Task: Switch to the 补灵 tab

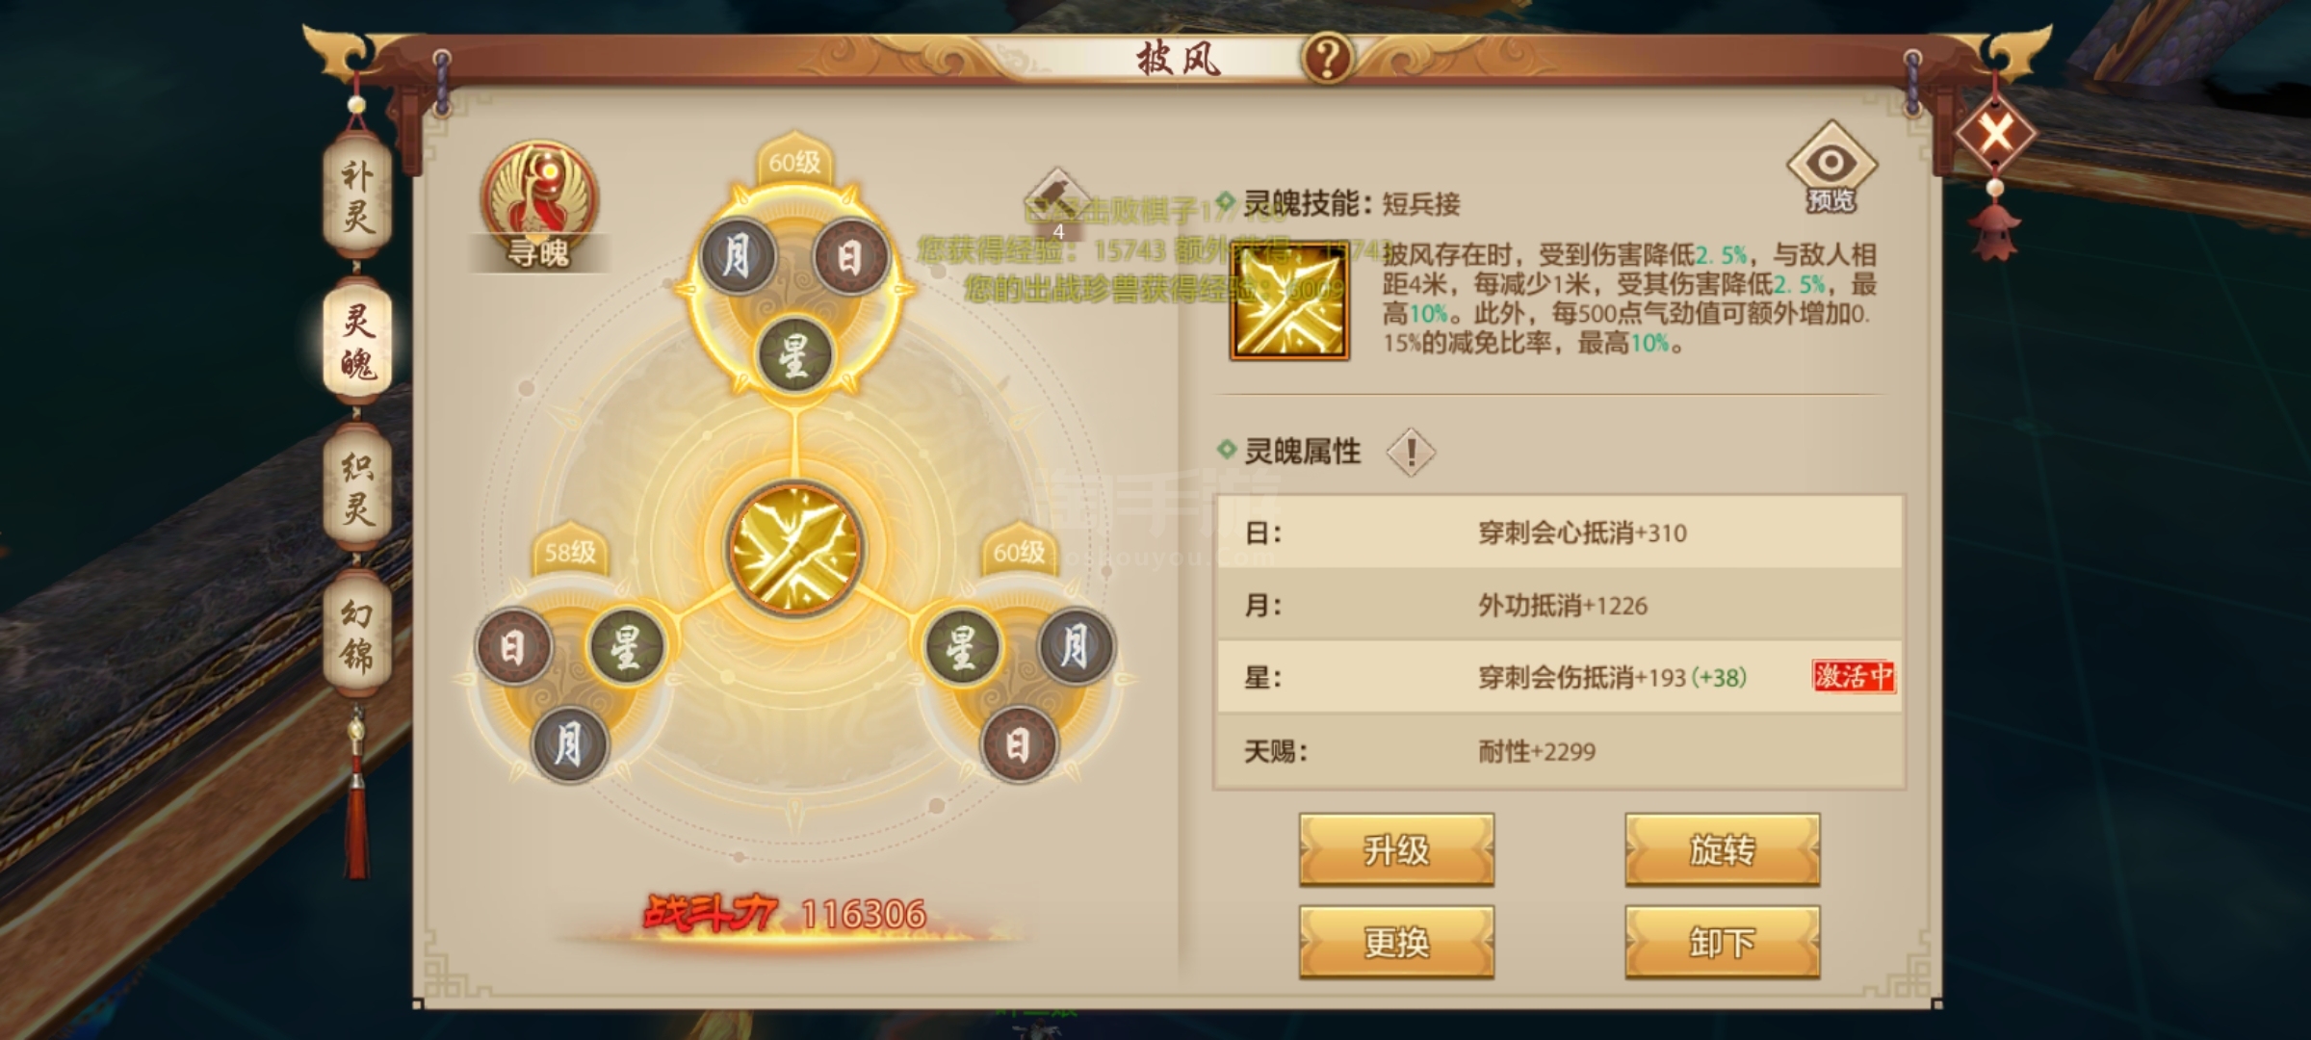Action: [x=357, y=195]
